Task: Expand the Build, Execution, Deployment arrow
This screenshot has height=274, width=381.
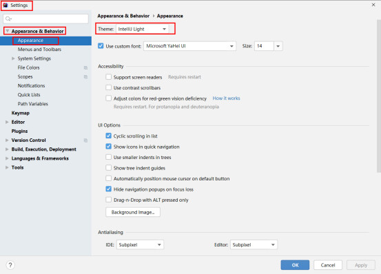Action: tap(7, 149)
